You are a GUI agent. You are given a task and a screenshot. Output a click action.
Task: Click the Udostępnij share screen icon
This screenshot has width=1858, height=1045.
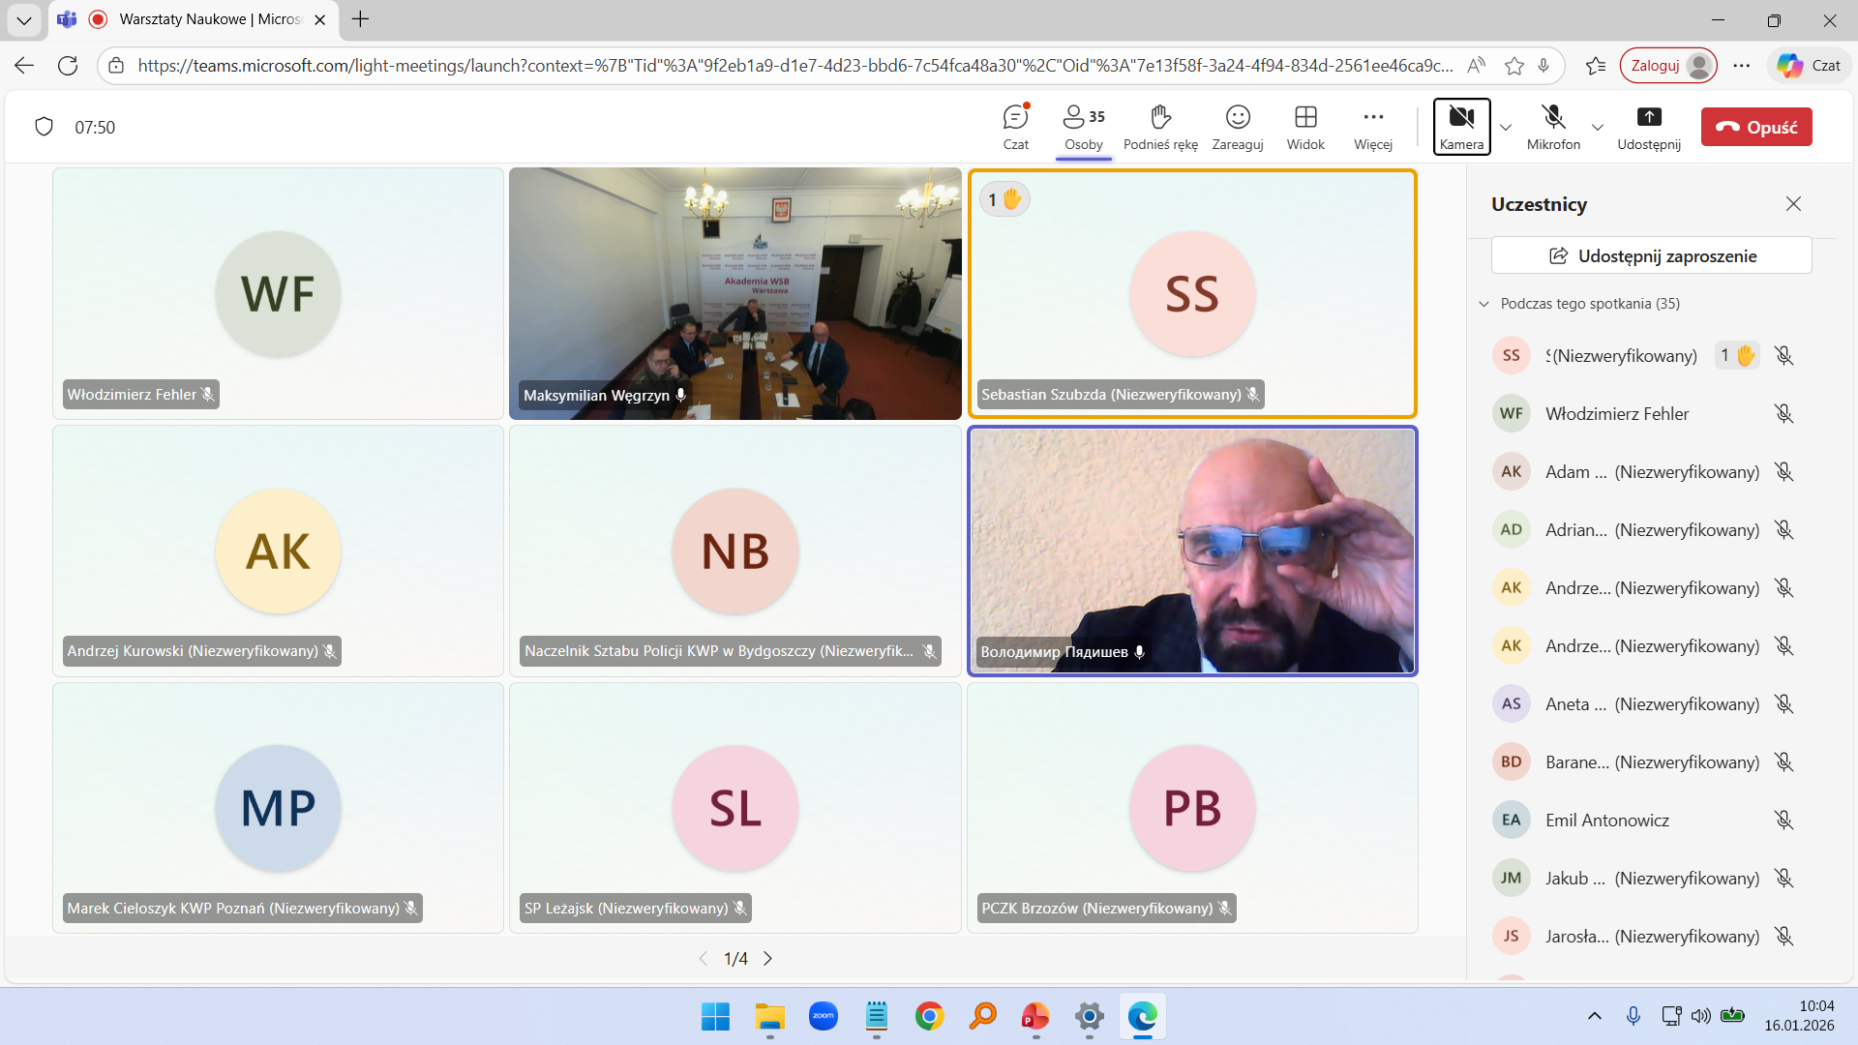pyautogui.click(x=1648, y=127)
